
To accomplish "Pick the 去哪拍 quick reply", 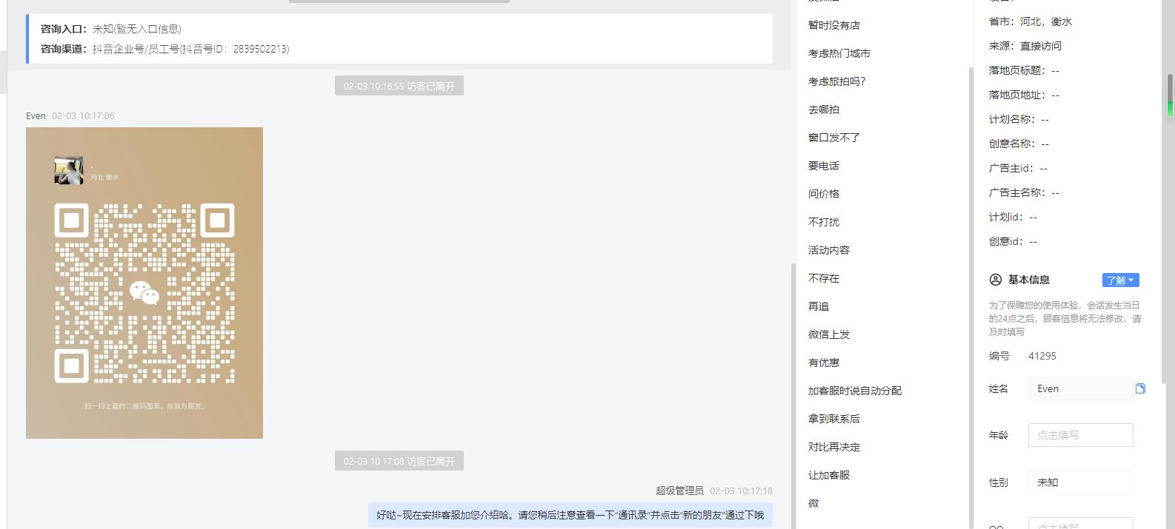I will pos(824,109).
